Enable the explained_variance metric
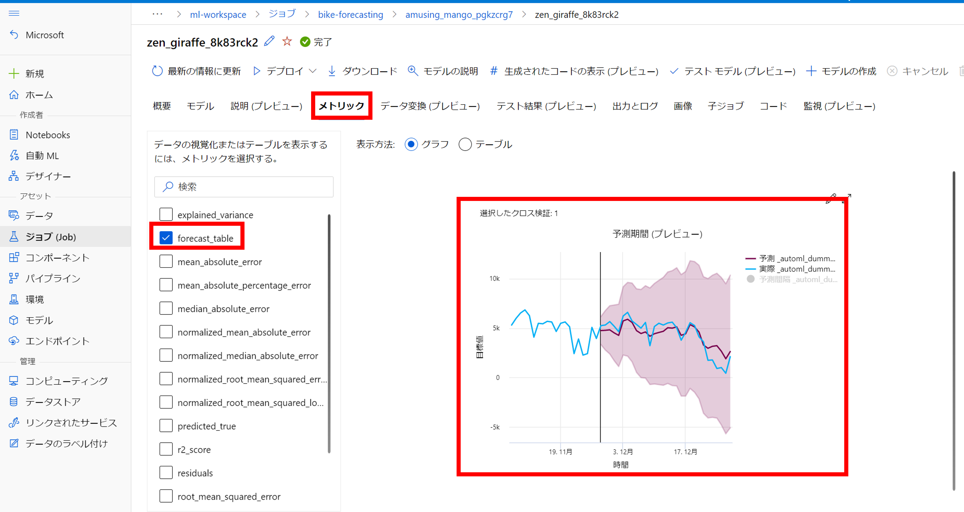This screenshot has height=512, width=964. pos(166,214)
